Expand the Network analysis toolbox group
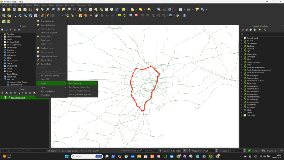Screen dimensions: 284x160 [242, 62]
